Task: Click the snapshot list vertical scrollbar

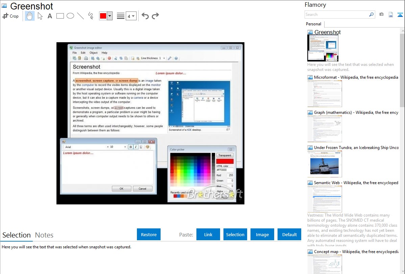Action: pos(402,70)
